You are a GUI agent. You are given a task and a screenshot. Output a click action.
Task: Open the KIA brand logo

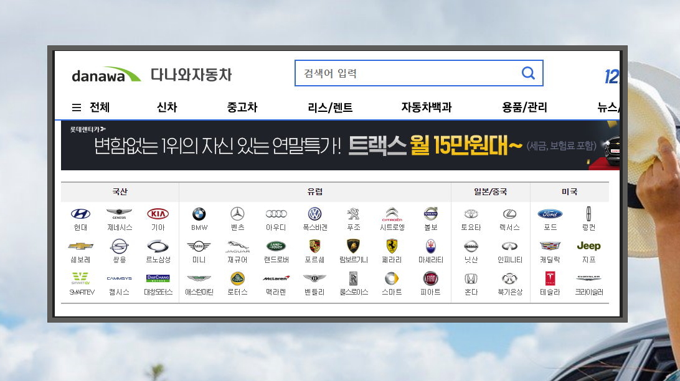pos(158,214)
